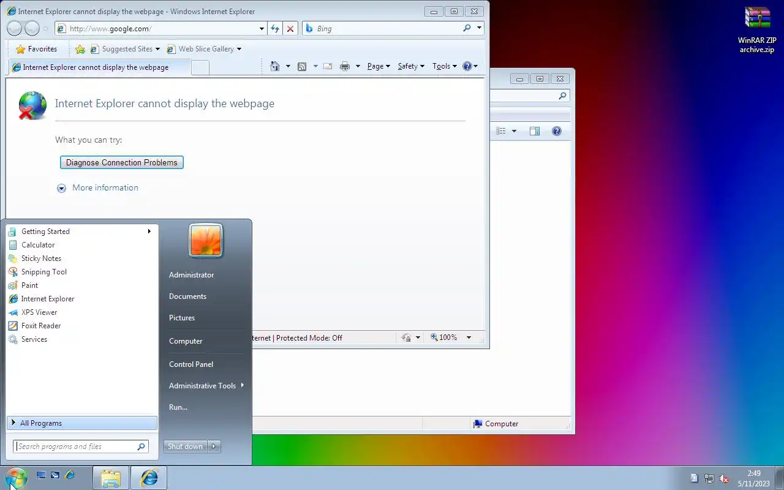Click the Favorites button
Image resolution: width=784 pixels, height=490 pixels.
[36, 49]
